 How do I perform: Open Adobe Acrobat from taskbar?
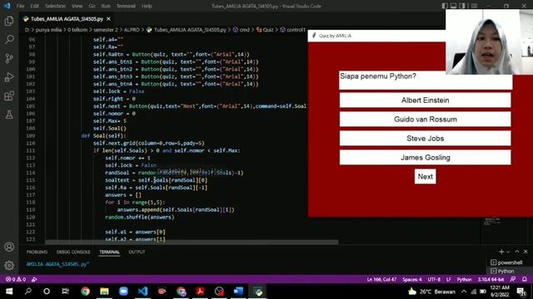click(x=200, y=292)
